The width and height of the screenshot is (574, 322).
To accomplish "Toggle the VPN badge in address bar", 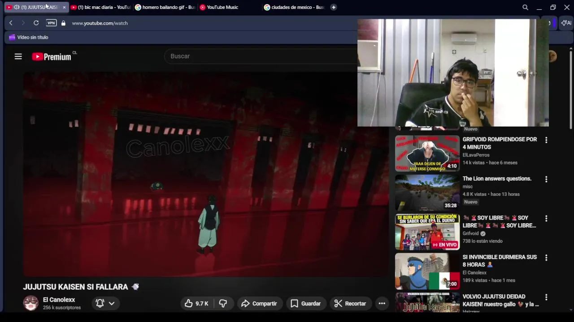I will coord(52,23).
